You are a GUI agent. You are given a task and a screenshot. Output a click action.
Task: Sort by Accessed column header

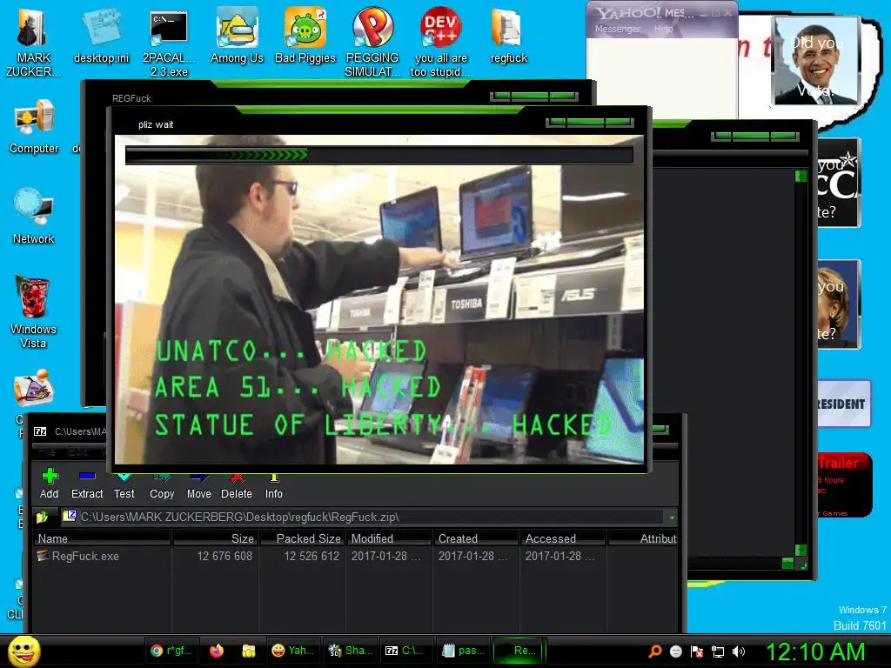[x=563, y=538]
